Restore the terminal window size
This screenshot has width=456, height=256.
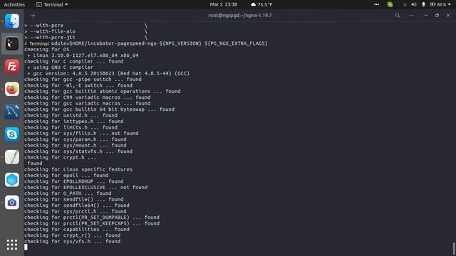(x=437, y=16)
